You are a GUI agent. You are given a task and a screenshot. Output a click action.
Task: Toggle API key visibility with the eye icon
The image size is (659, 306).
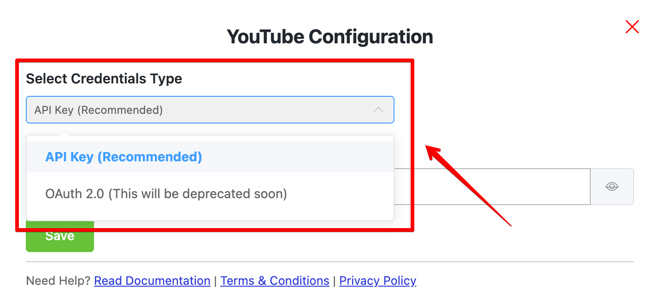[x=612, y=187]
